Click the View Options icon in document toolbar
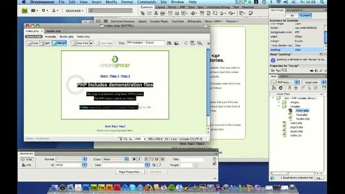345x194 pixels. coord(192,43)
